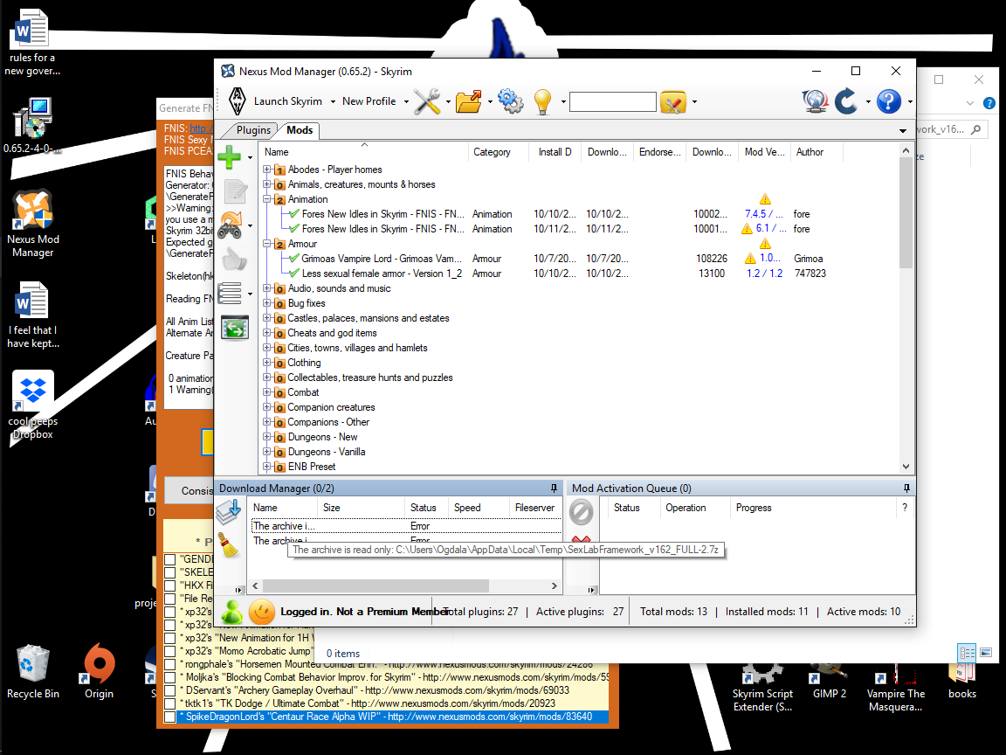Click the mod list vertical scrollbar thumb
This screenshot has width=1006, height=755.
[906, 212]
